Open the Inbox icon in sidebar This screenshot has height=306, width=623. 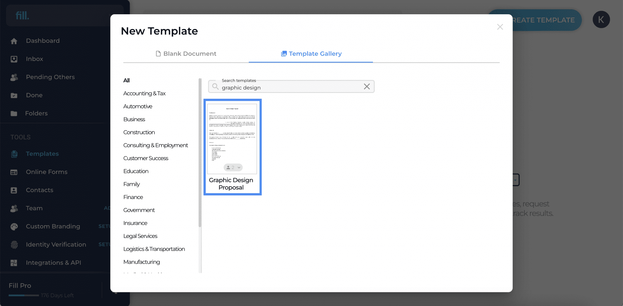point(14,59)
